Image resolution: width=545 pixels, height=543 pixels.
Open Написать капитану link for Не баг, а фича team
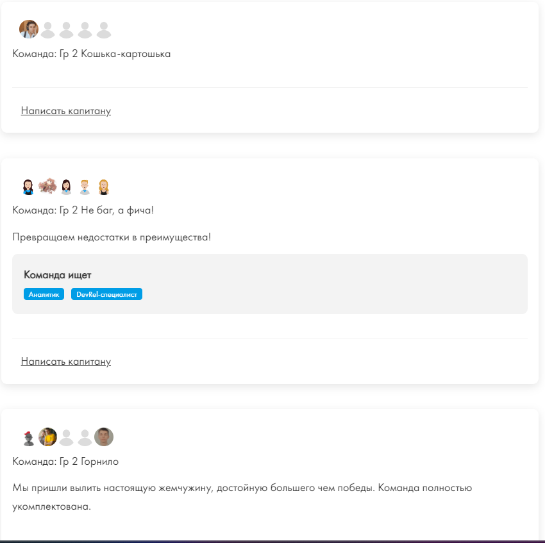pos(66,362)
